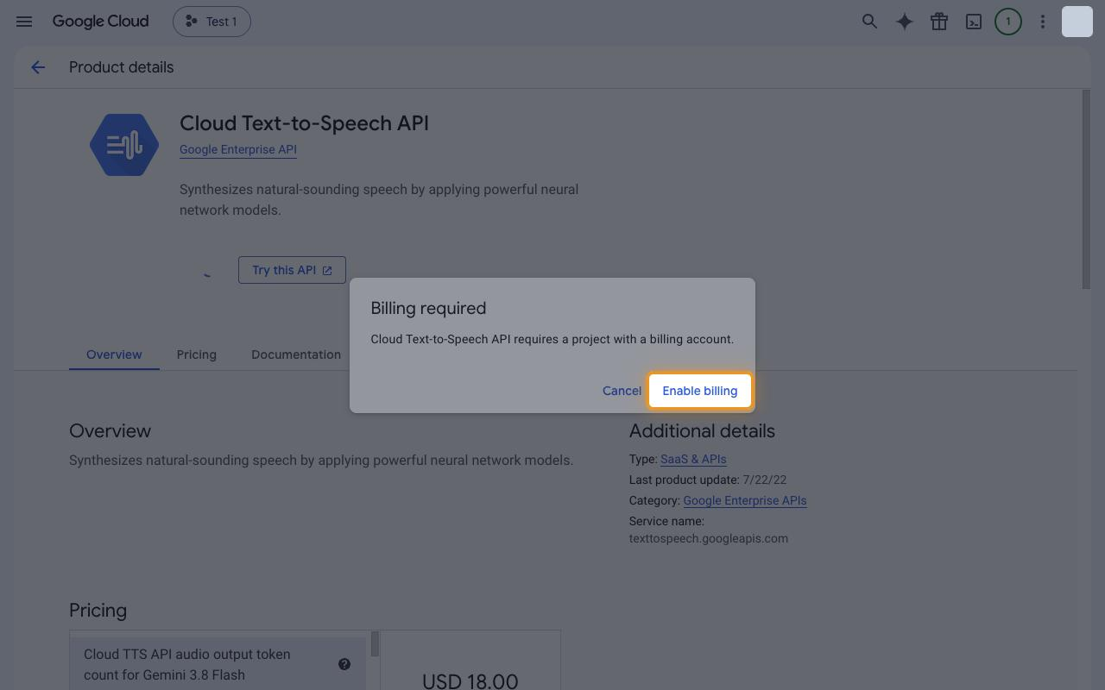
Task: Open notifications badge showing 1
Action: [x=1007, y=22]
